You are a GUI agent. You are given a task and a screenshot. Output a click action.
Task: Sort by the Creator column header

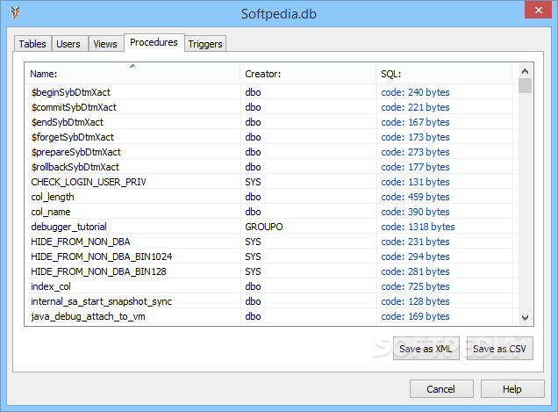[x=308, y=74]
